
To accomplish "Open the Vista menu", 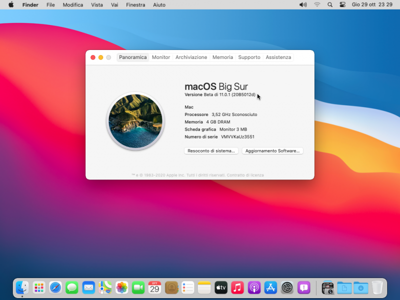I will [97, 4].
